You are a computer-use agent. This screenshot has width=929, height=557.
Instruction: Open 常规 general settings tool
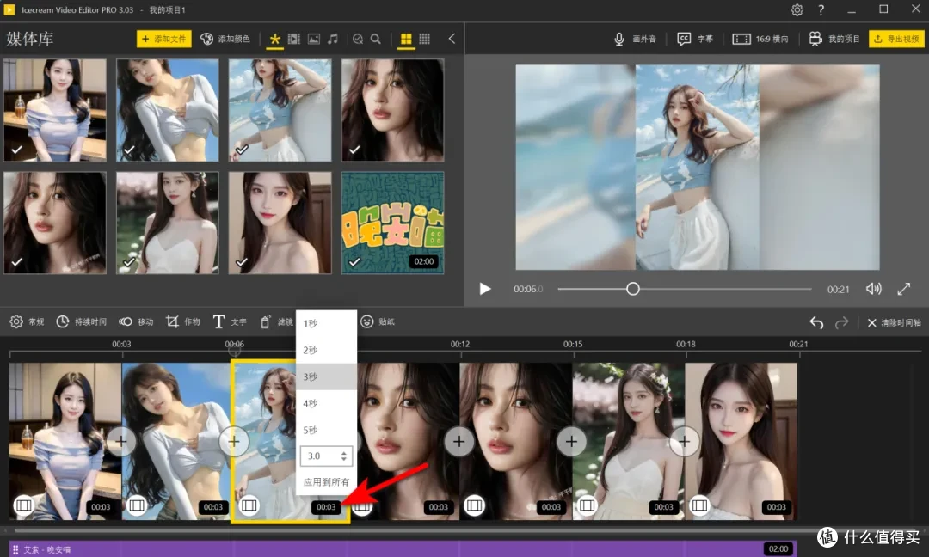(x=27, y=321)
